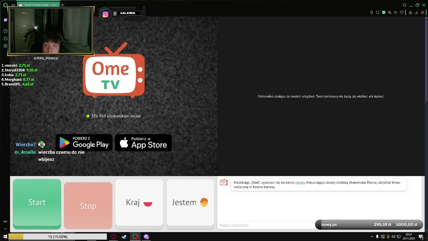Click the nowy pc donation goal bar
The height and width of the screenshot is (241, 428).
[x=369, y=225]
